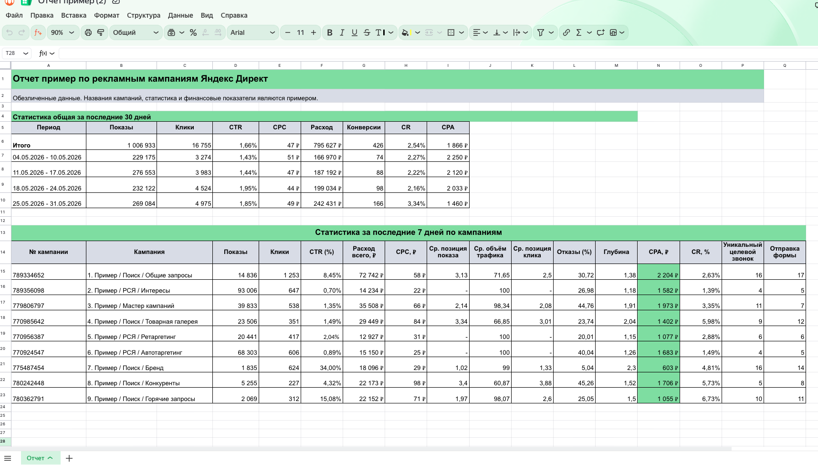818x465 pixels.
Task: Add a new sheet with plus icon
Action: (69, 458)
